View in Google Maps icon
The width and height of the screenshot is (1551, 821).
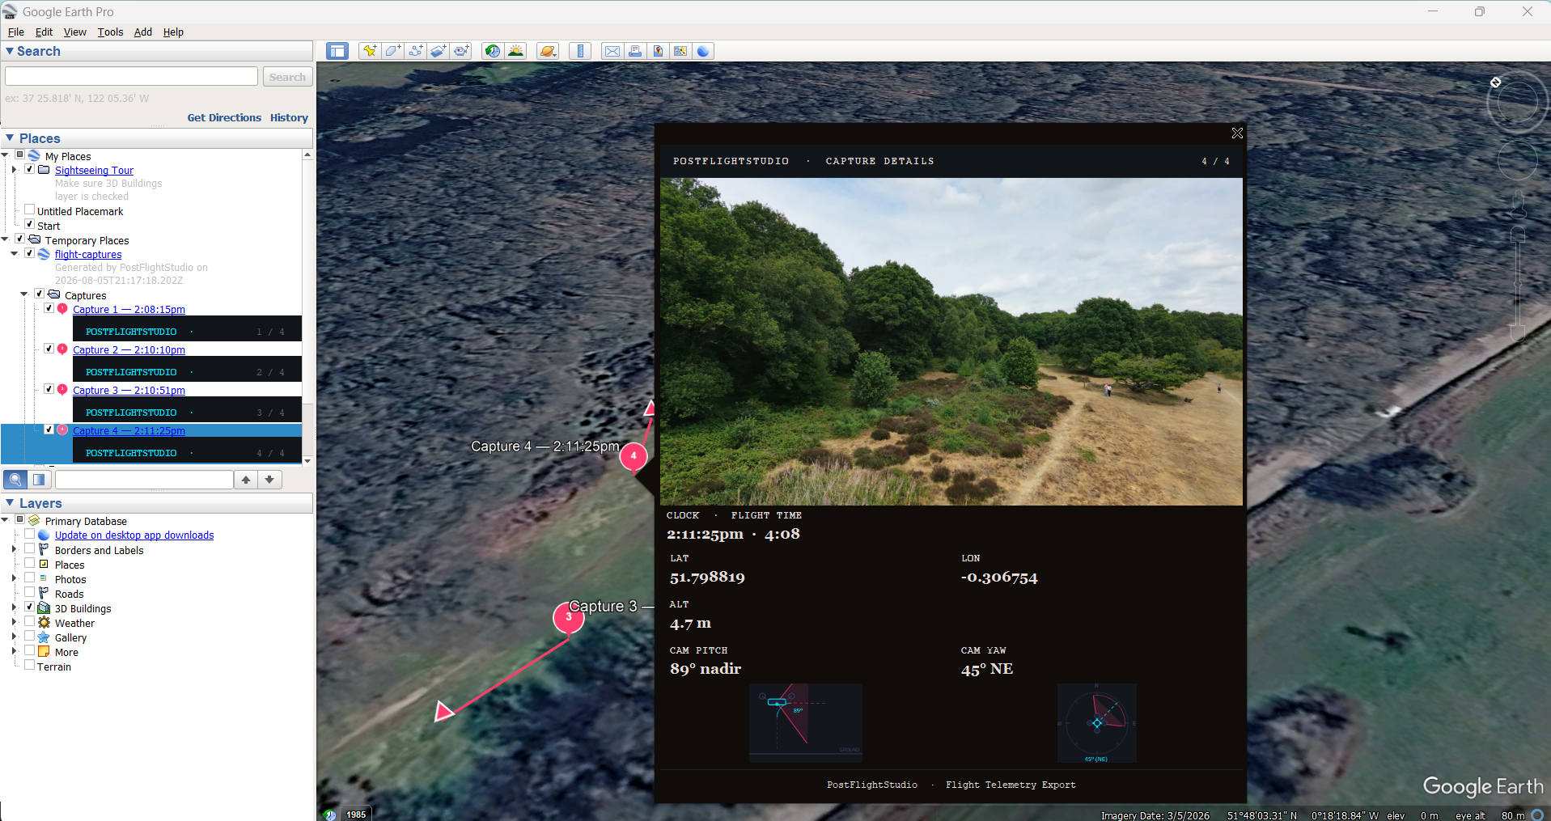pyautogui.click(x=680, y=51)
